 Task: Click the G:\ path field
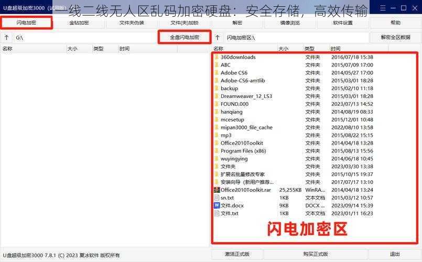pos(85,37)
